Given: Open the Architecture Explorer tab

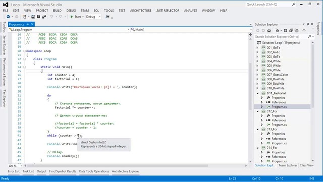Looking at the screenshot, I should pos(126,171).
